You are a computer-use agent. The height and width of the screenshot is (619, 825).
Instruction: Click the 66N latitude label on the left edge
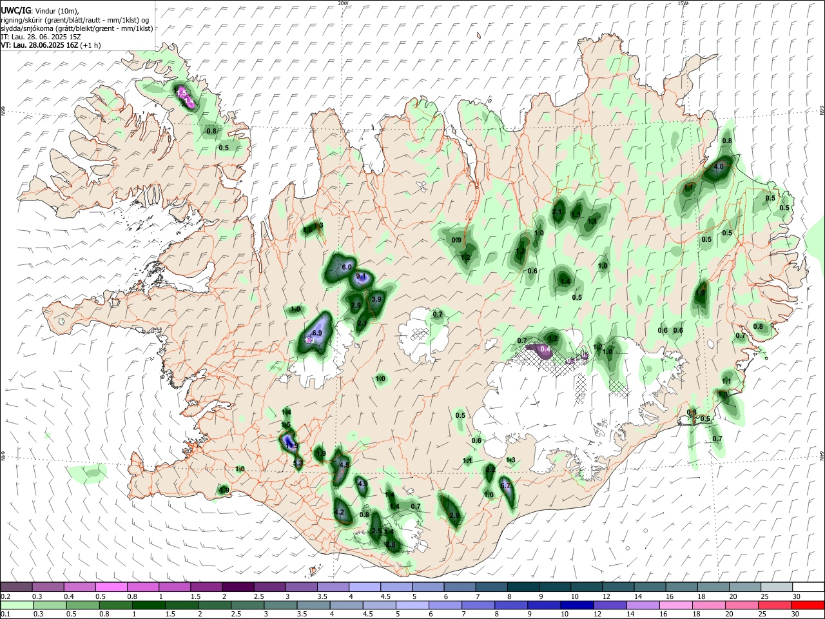(3, 112)
